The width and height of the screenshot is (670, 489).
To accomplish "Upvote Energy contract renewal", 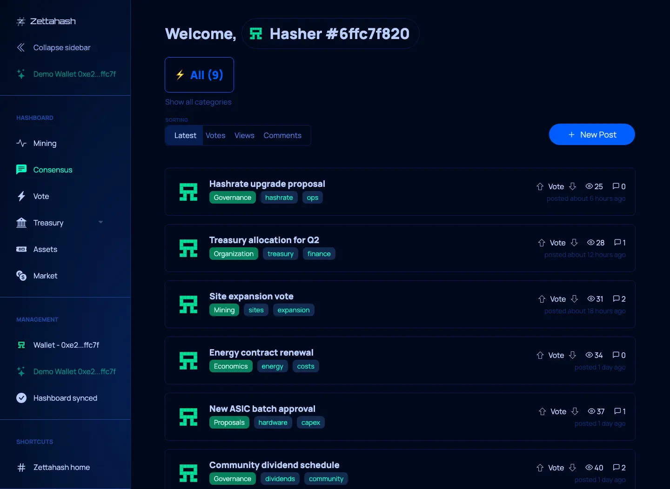I will tap(540, 355).
